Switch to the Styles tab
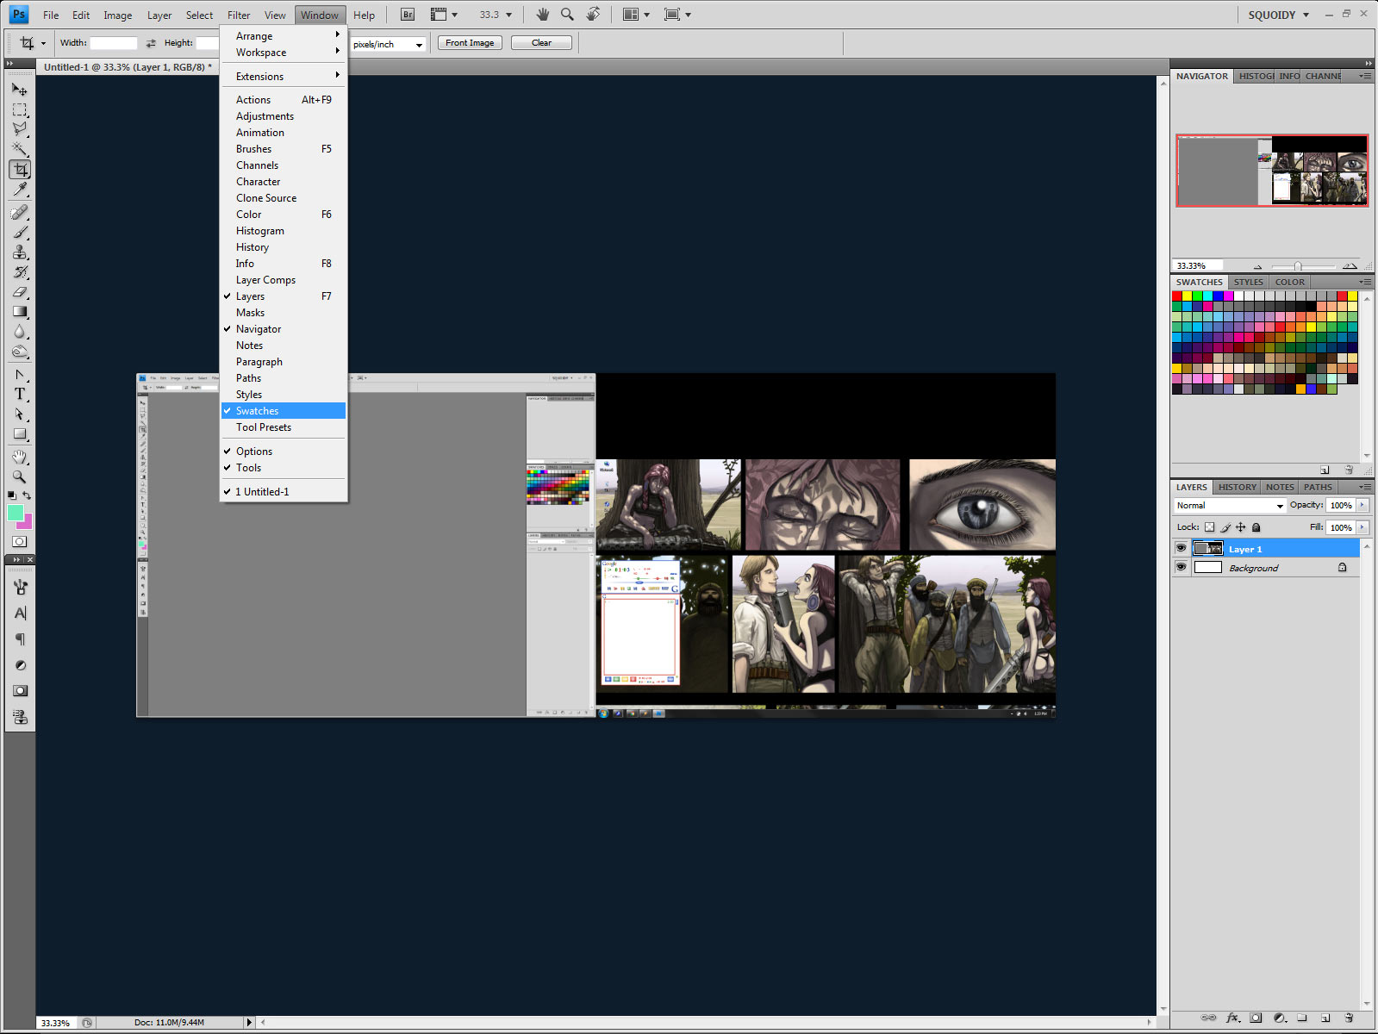Image resolution: width=1378 pixels, height=1034 pixels. [x=1248, y=282]
